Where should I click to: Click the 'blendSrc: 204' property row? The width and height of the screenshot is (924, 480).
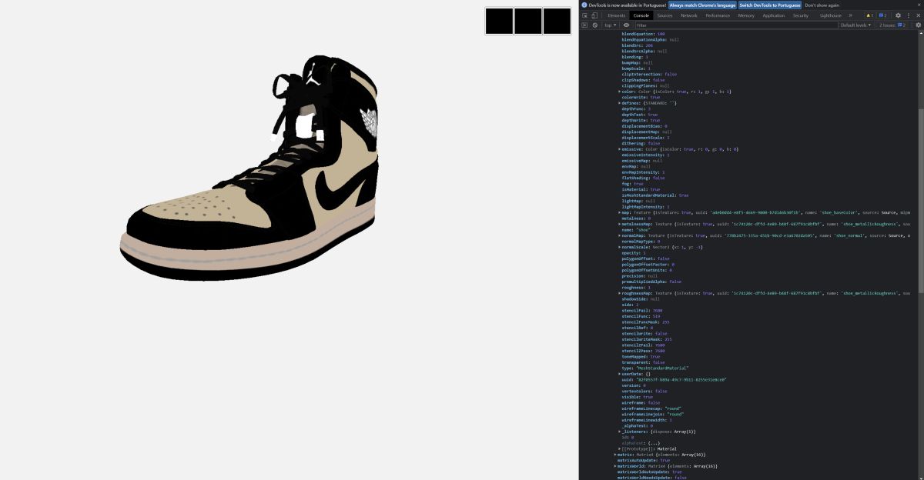coord(637,45)
